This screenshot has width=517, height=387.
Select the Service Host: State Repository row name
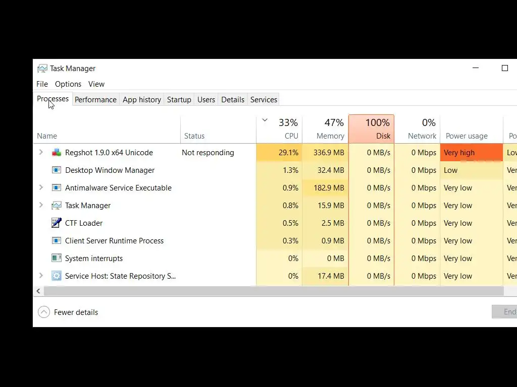coord(120,276)
